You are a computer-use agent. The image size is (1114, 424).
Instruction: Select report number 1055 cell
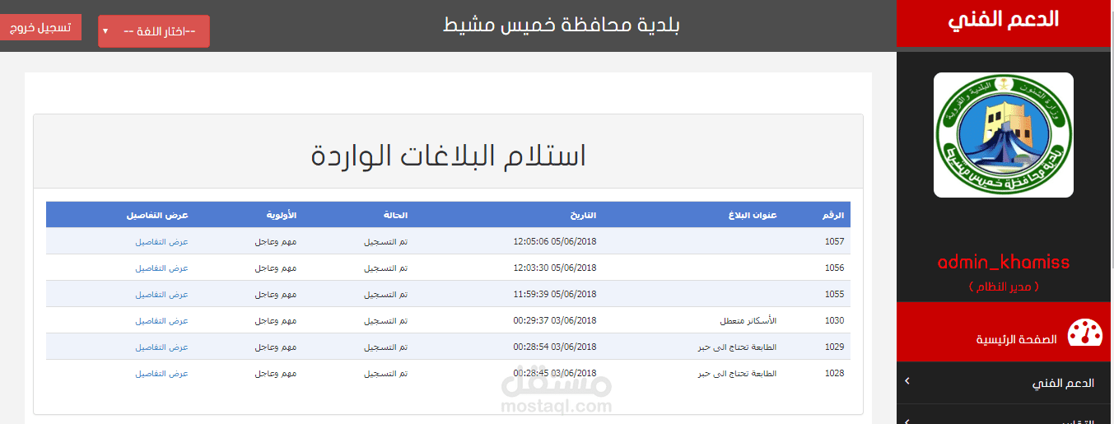click(834, 295)
